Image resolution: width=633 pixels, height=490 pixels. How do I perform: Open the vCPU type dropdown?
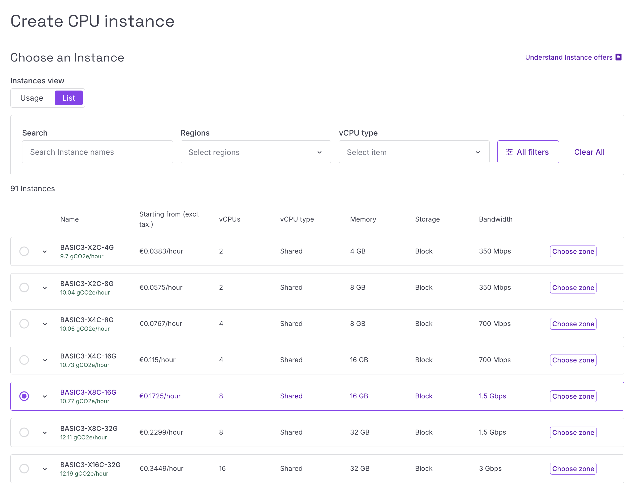[414, 152]
